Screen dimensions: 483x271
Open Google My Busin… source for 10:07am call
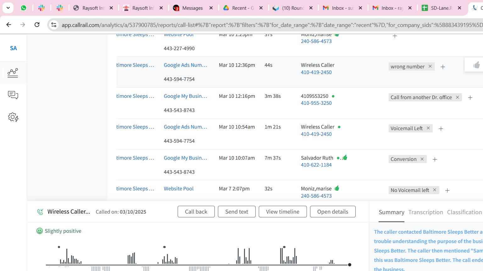185,158
